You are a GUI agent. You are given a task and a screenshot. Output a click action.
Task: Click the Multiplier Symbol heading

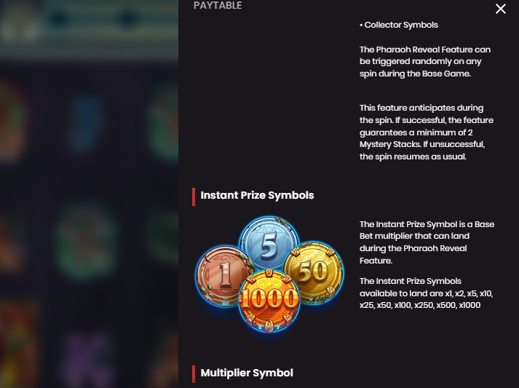click(x=247, y=373)
